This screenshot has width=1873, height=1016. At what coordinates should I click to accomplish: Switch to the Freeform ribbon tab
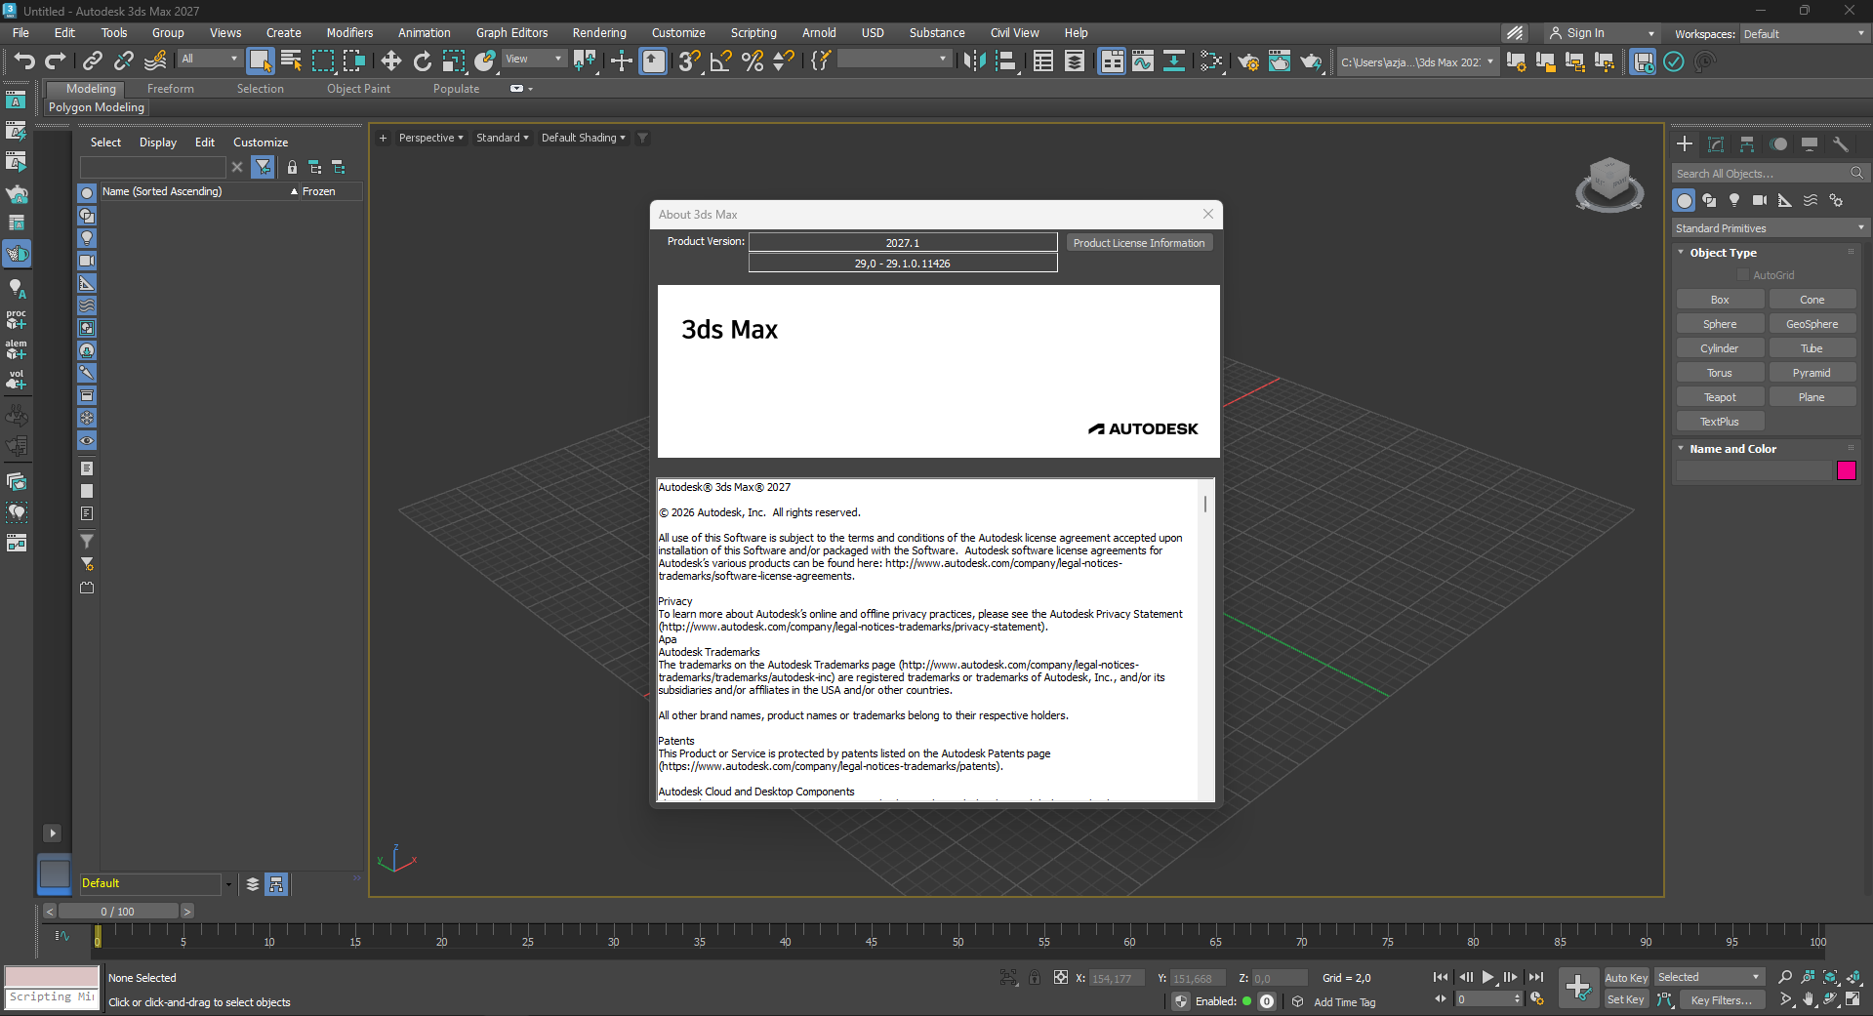[x=171, y=89]
